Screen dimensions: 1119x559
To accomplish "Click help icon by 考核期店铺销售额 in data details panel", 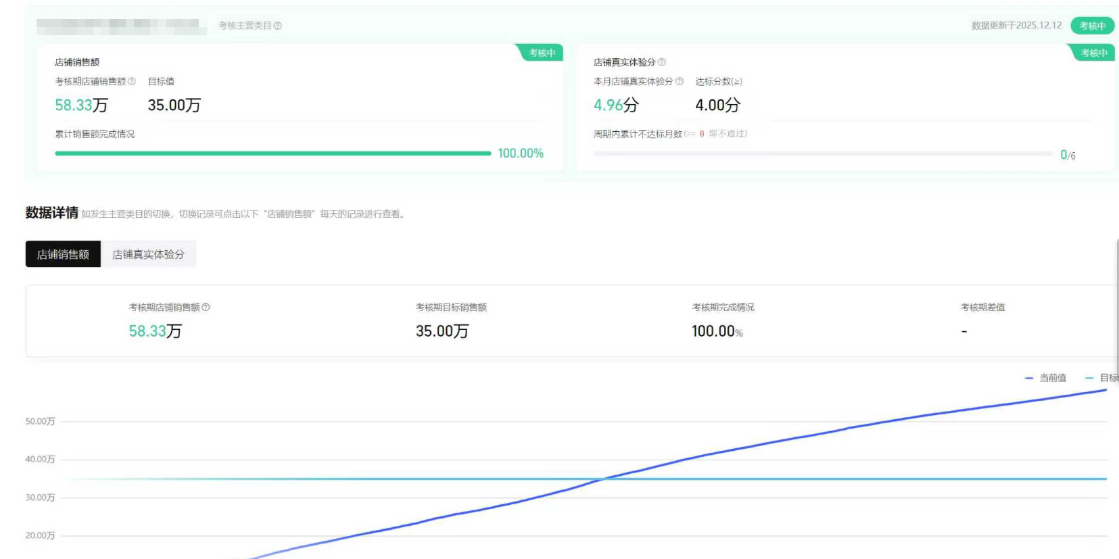I will click(206, 307).
